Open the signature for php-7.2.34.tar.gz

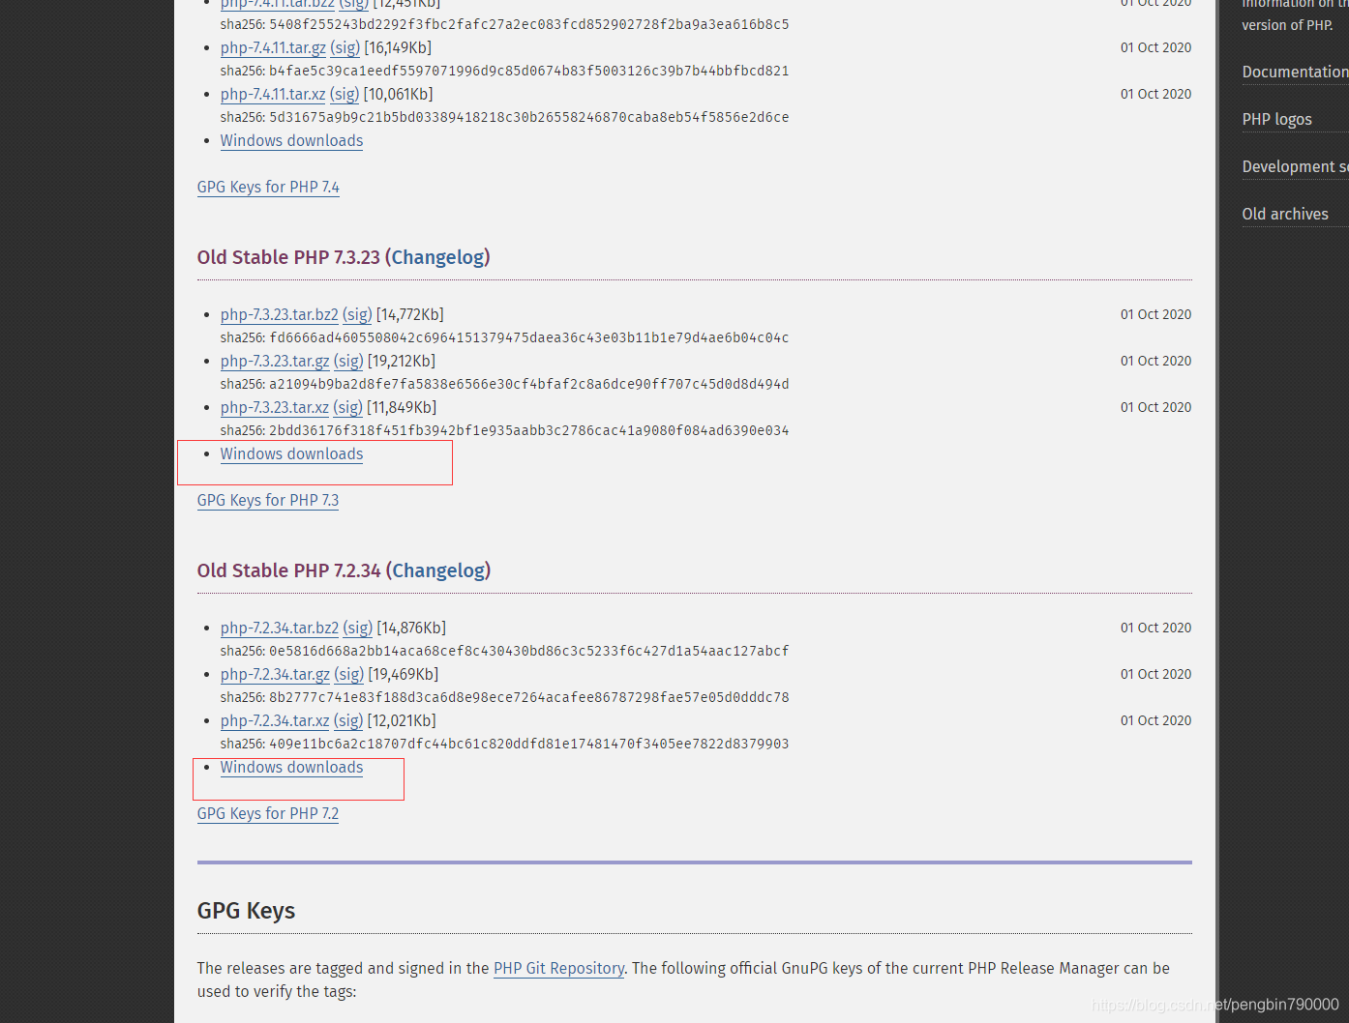tap(349, 674)
